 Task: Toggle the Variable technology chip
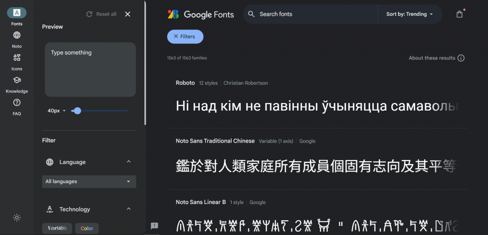(57, 228)
